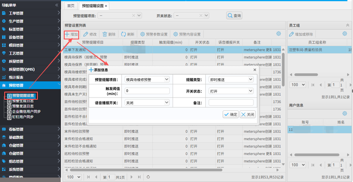Expand the 工单管理 sidebar menu
The image size is (353, 182).
click(x=29, y=13)
